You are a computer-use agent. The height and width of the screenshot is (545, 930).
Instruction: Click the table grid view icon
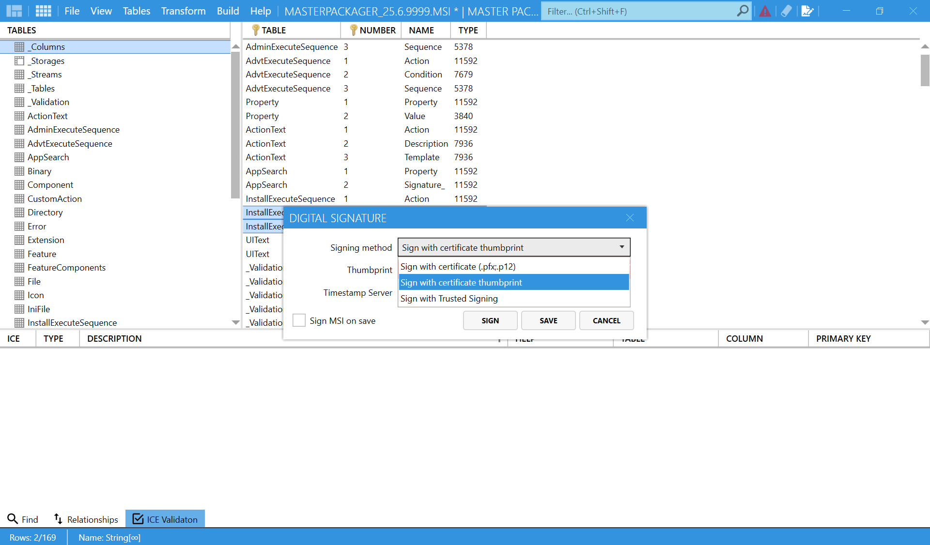coord(43,11)
